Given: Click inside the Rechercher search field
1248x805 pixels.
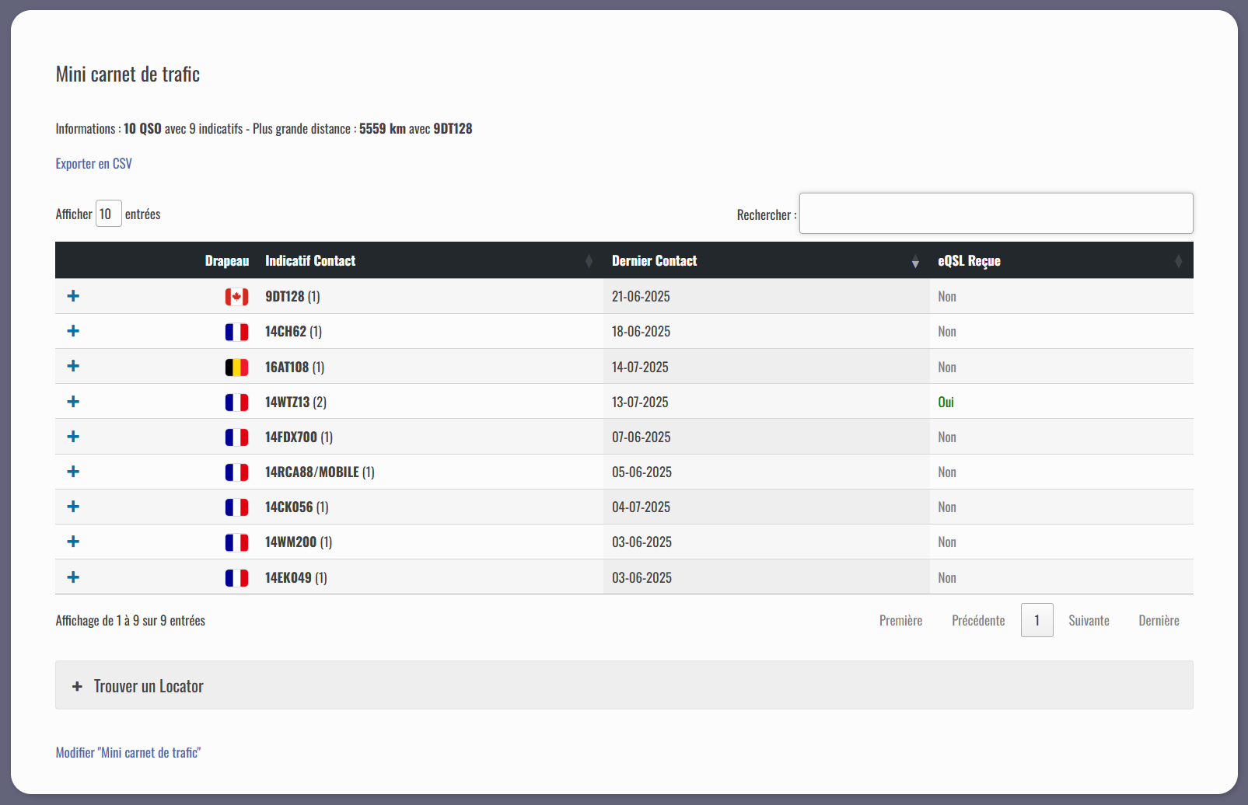Looking at the screenshot, I should click(995, 214).
